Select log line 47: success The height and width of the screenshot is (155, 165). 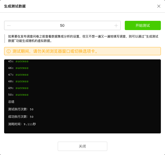18,75
